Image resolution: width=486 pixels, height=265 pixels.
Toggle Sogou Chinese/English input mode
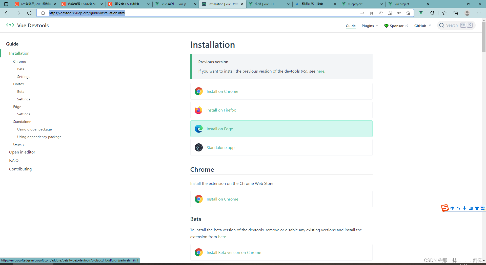(452, 208)
